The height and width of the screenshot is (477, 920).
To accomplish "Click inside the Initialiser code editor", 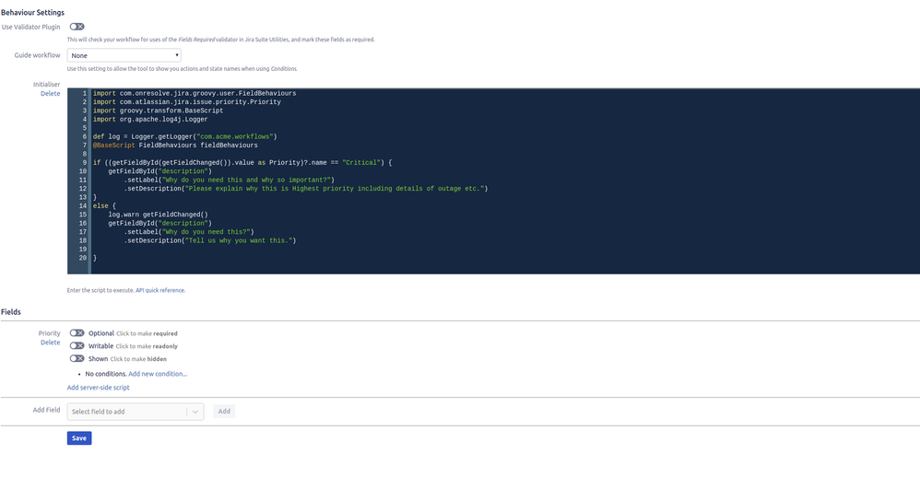I will tap(493, 181).
